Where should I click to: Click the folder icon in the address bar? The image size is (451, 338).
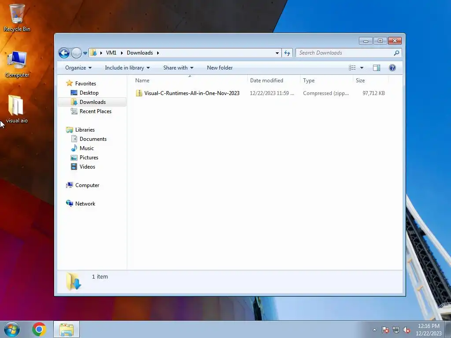pyautogui.click(x=93, y=53)
